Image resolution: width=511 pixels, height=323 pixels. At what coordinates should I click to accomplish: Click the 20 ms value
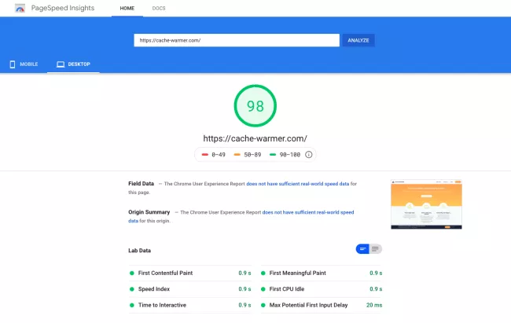click(x=374, y=305)
